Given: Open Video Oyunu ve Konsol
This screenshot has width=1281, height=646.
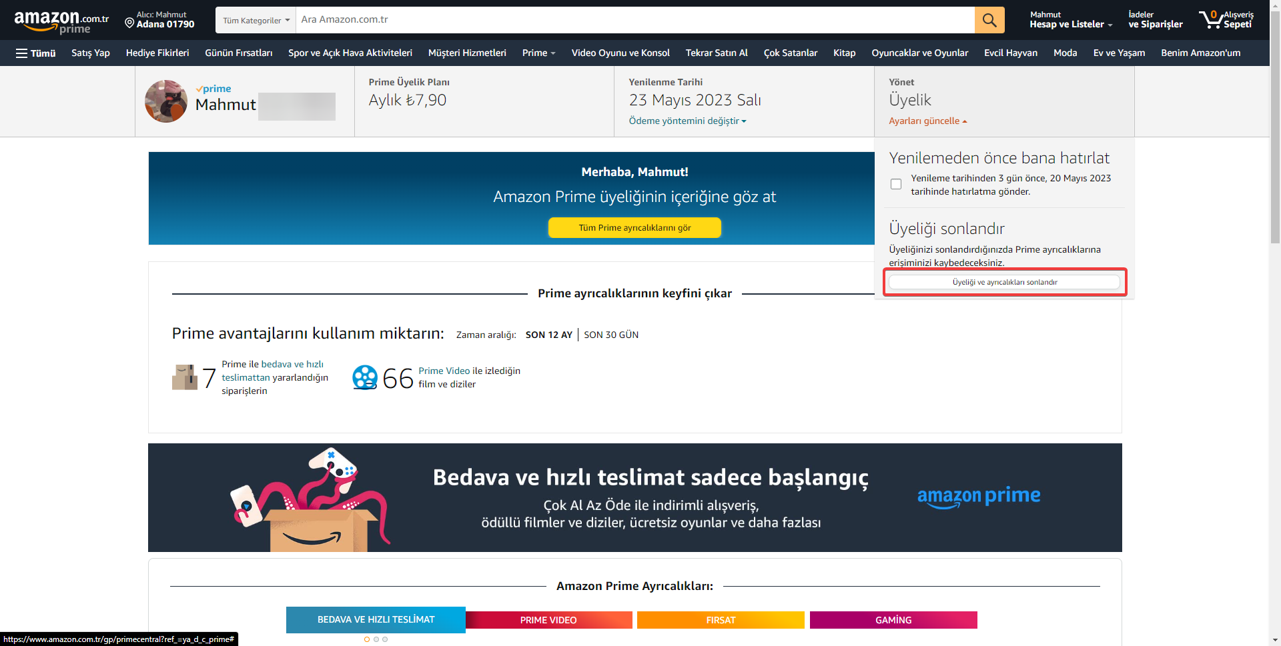Looking at the screenshot, I should coord(620,53).
